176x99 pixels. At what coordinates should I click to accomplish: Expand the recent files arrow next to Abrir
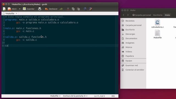click(x=20, y=9)
